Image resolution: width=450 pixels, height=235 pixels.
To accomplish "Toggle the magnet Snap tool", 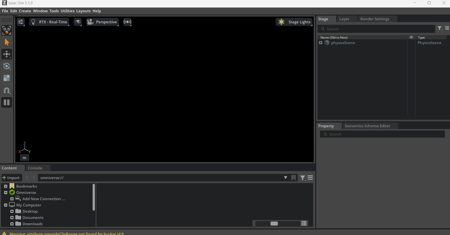I will 7,90.
